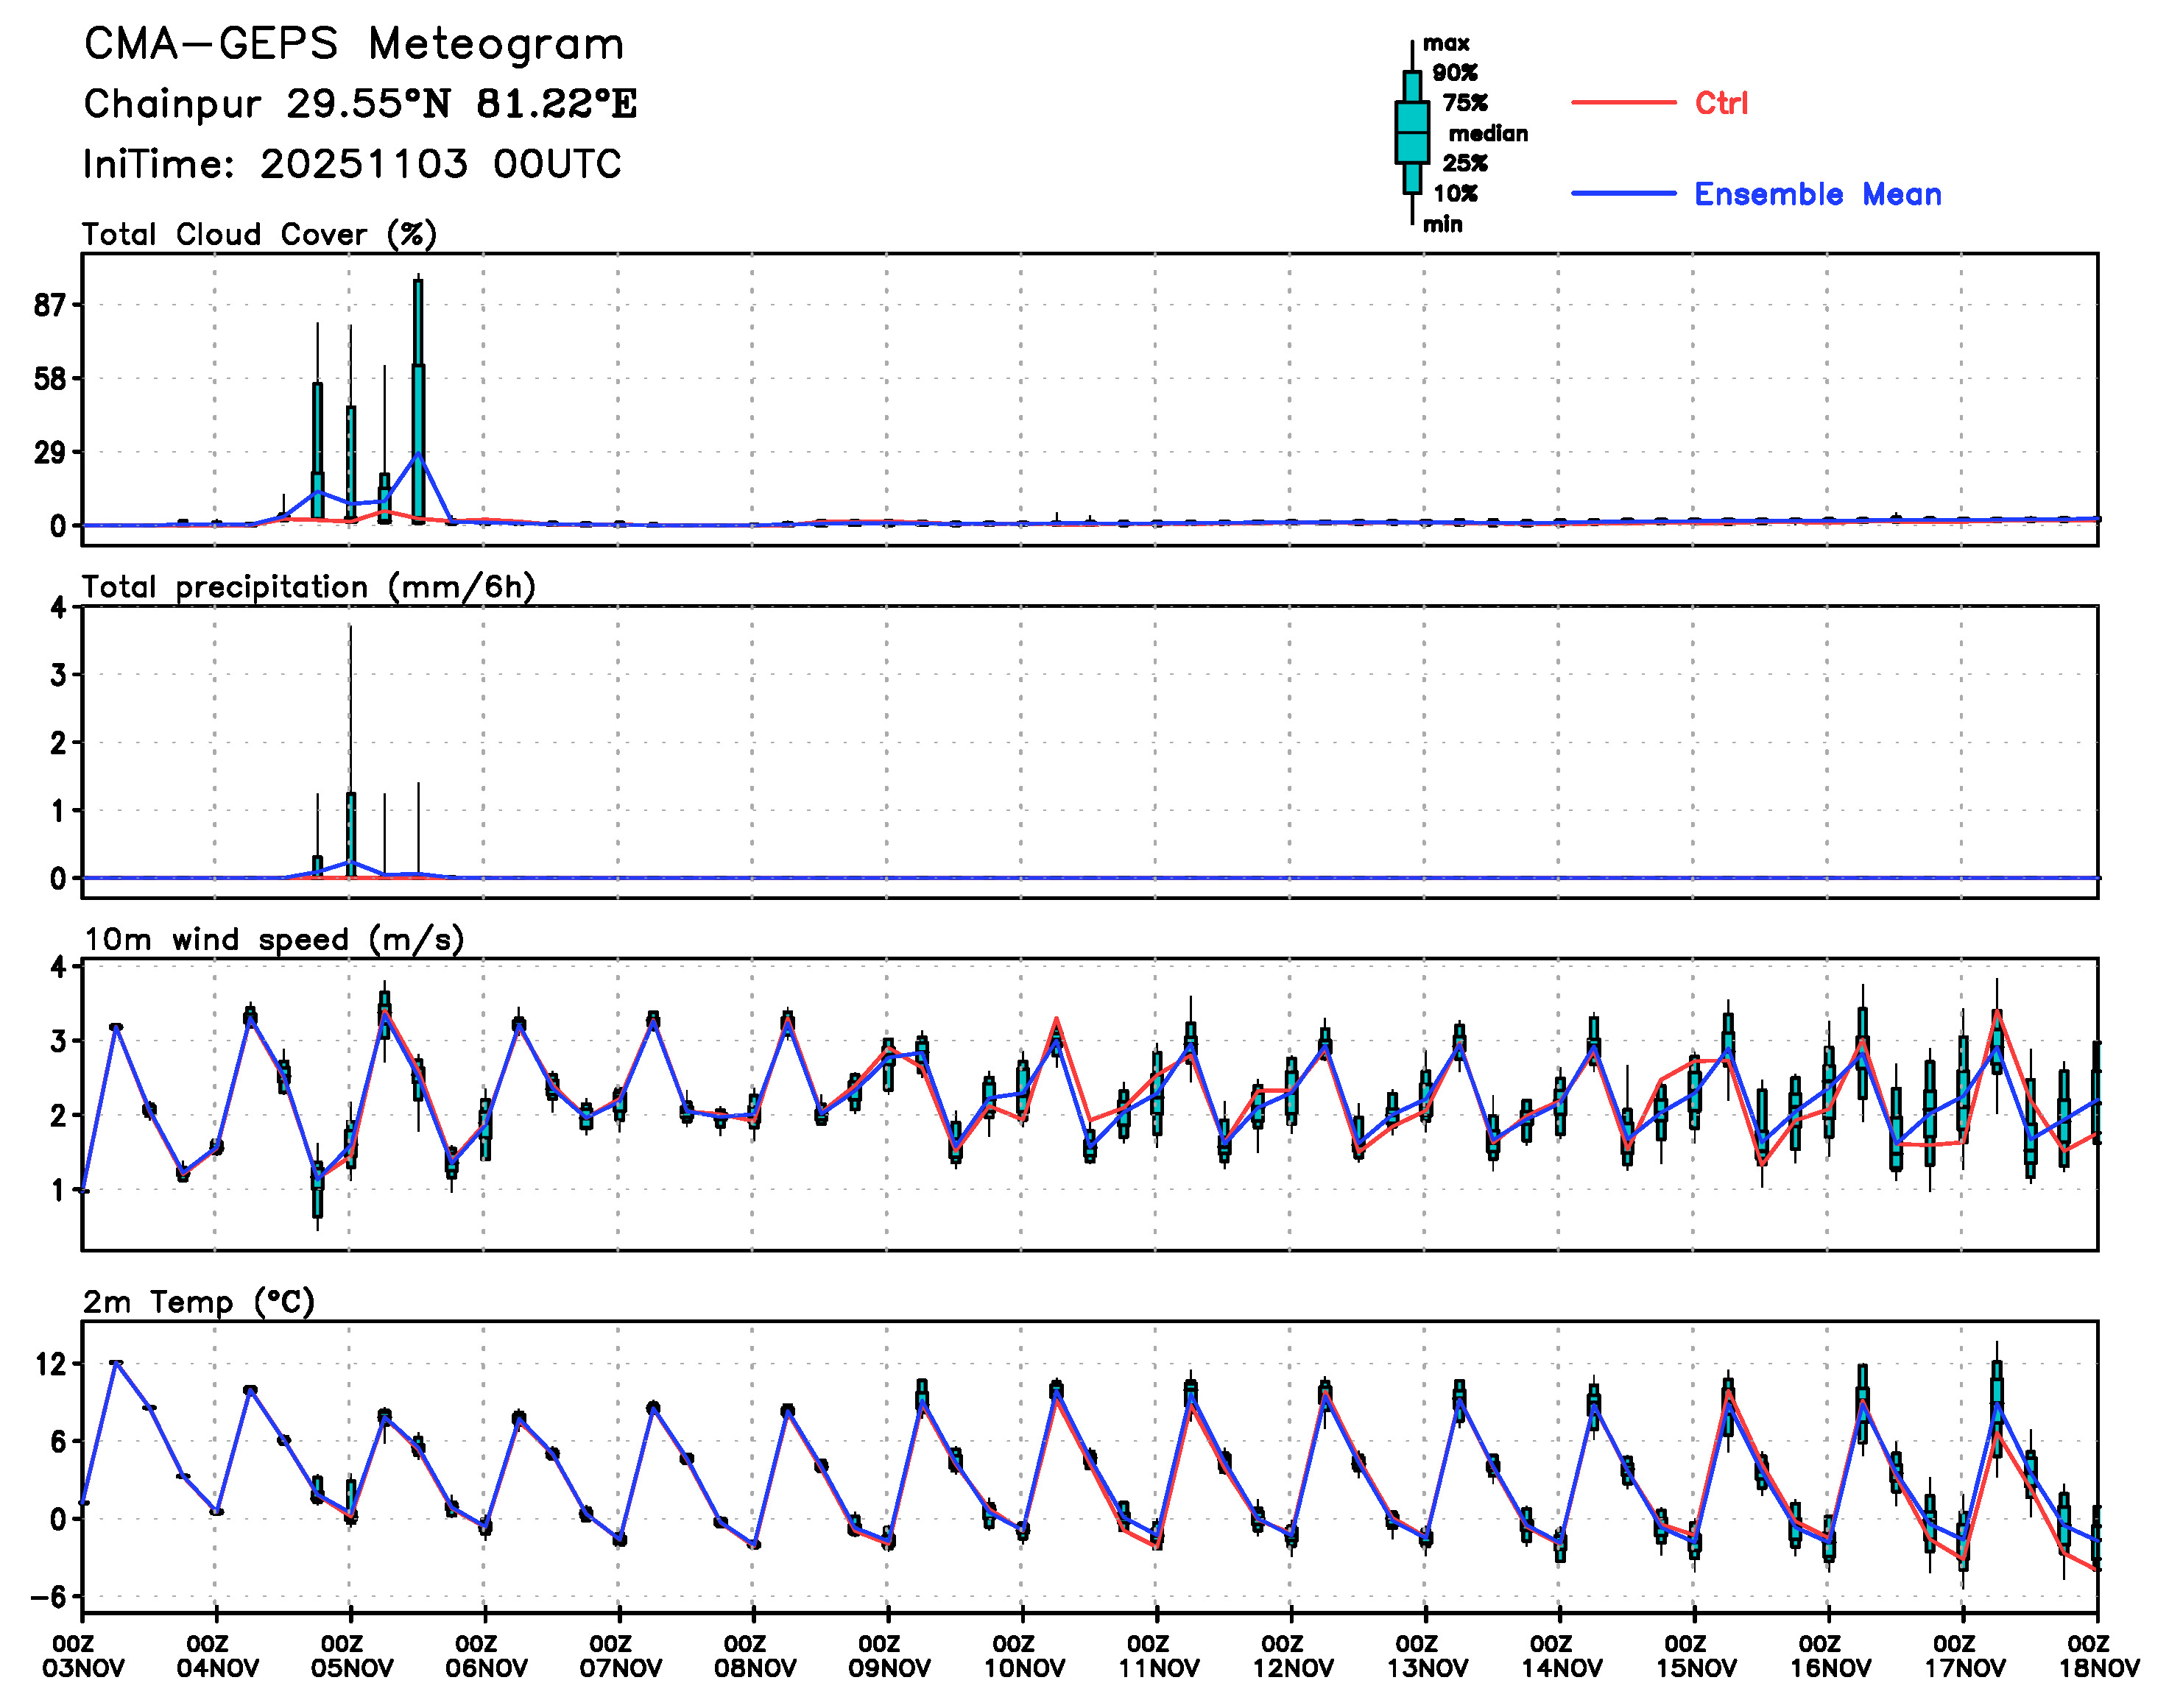2169x1708 pixels.
Task: Click the Chainpur location coordinates text
Action: point(359,103)
